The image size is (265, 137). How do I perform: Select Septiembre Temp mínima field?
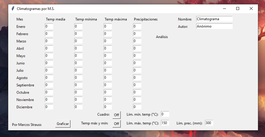click(78, 85)
